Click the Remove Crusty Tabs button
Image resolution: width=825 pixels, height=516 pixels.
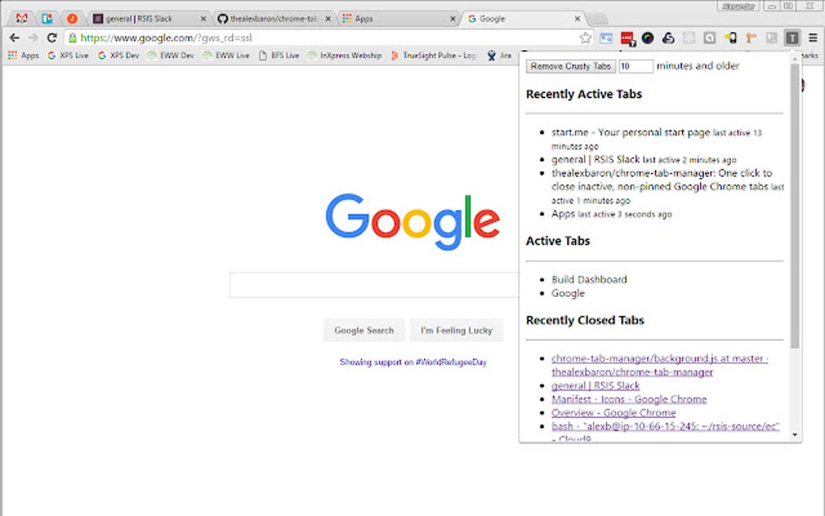pyautogui.click(x=570, y=66)
